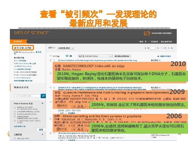Open more options/values link
Screen dimensions: 188x141
20,126
